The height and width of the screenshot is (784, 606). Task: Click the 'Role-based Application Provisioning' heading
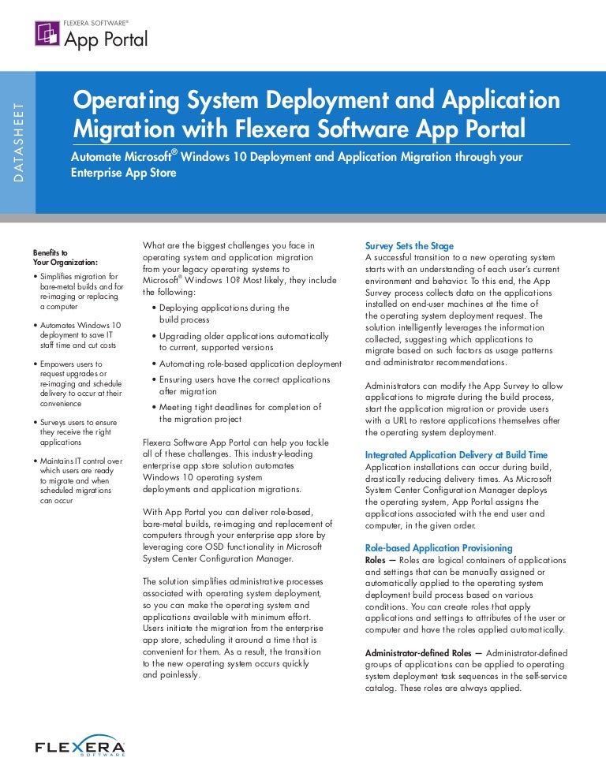click(x=439, y=547)
